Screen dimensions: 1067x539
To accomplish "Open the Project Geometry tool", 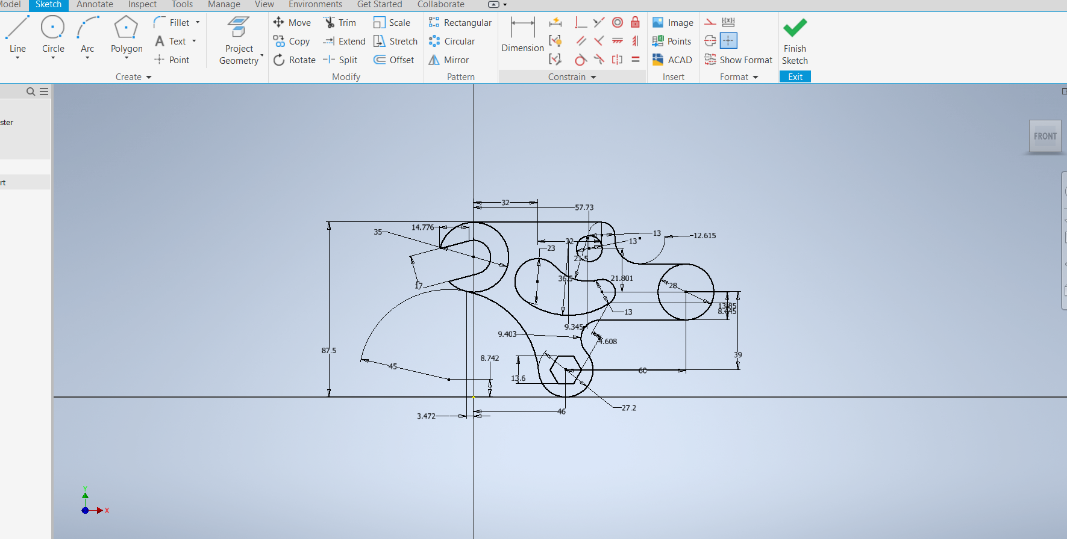I will pyautogui.click(x=239, y=41).
